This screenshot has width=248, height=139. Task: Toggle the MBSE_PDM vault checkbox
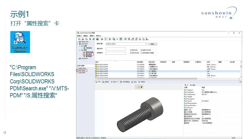[78, 68]
